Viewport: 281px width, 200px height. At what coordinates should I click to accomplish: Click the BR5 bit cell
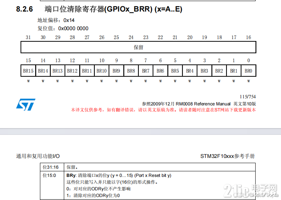[x=175, y=71]
